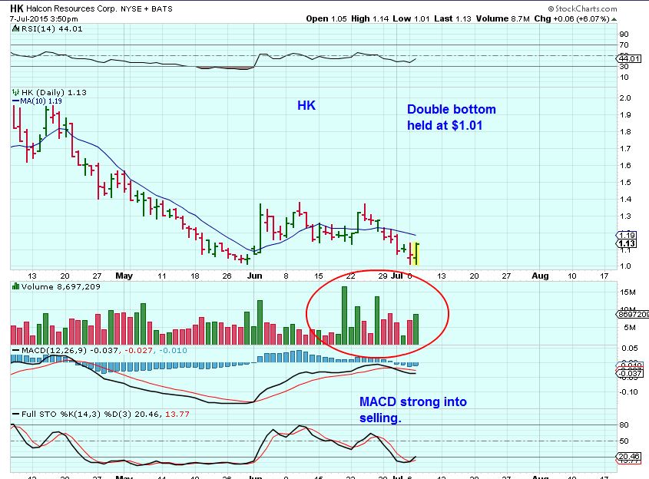The height and width of the screenshot is (479, 649).
Task: Click the MACD(12,26,9) indicator label
Action: click(x=54, y=350)
